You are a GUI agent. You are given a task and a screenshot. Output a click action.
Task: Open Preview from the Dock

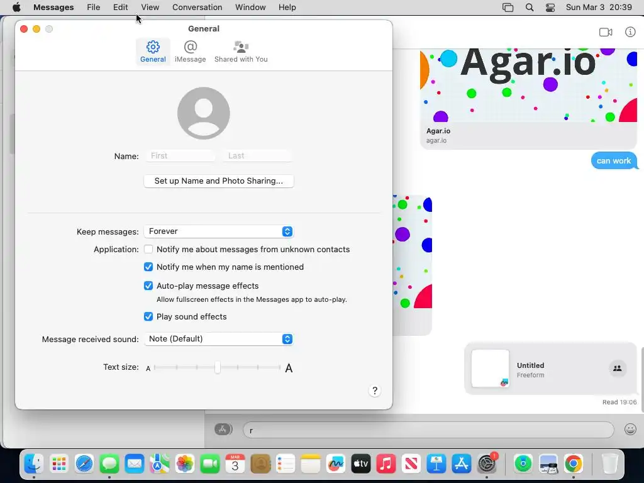548,464
